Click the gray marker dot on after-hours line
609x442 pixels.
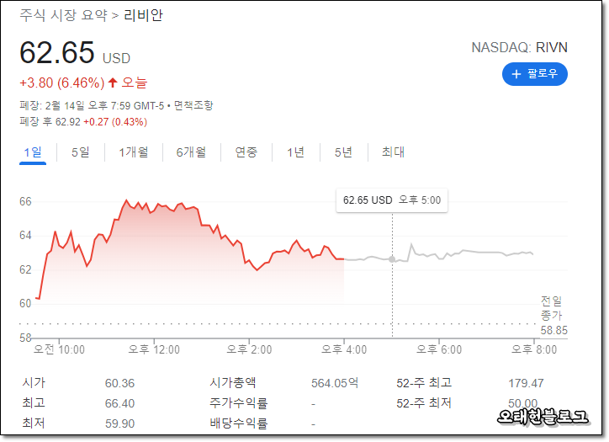coord(392,259)
